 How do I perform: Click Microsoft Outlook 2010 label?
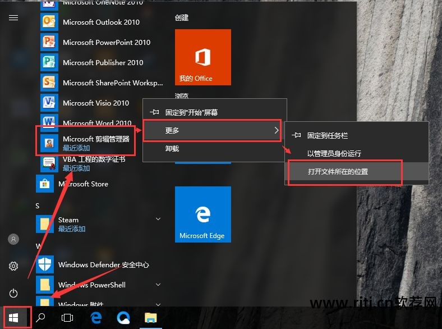click(101, 22)
